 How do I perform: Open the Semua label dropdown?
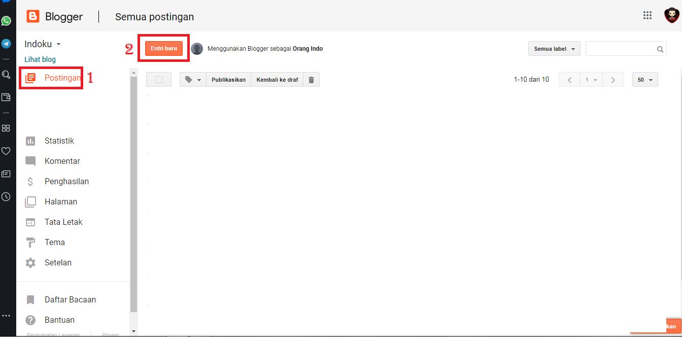(x=554, y=49)
